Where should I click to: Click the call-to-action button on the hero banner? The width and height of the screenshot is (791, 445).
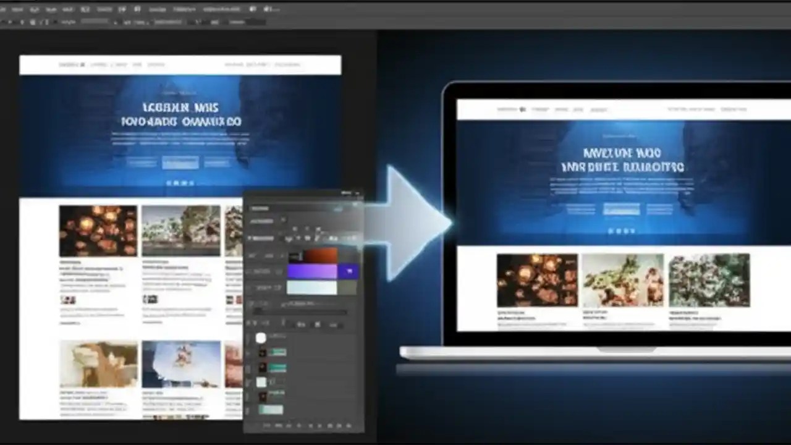point(180,163)
